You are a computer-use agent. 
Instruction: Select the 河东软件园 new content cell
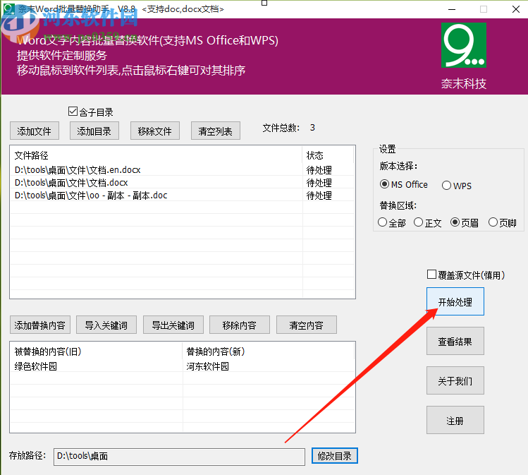[x=269, y=366]
